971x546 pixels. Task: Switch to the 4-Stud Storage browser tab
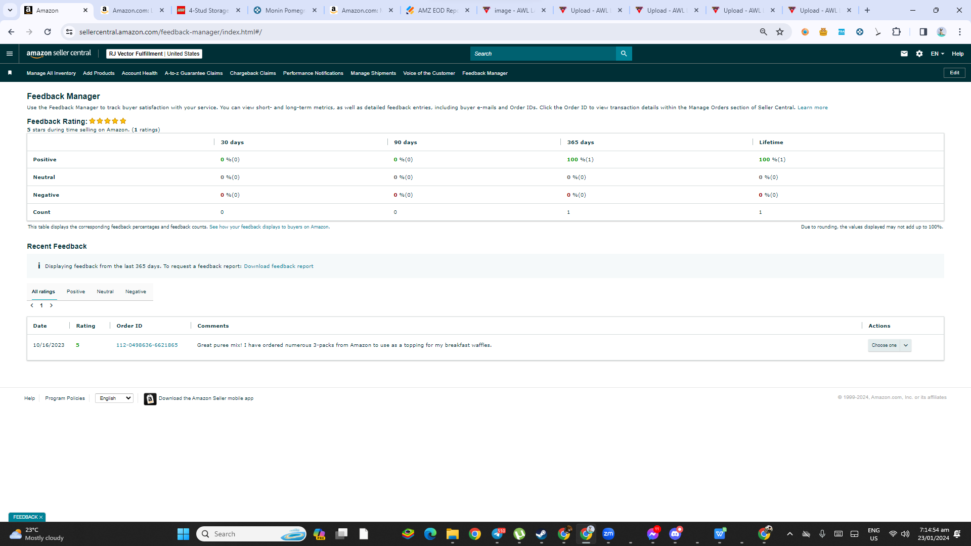[x=209, y=10]
